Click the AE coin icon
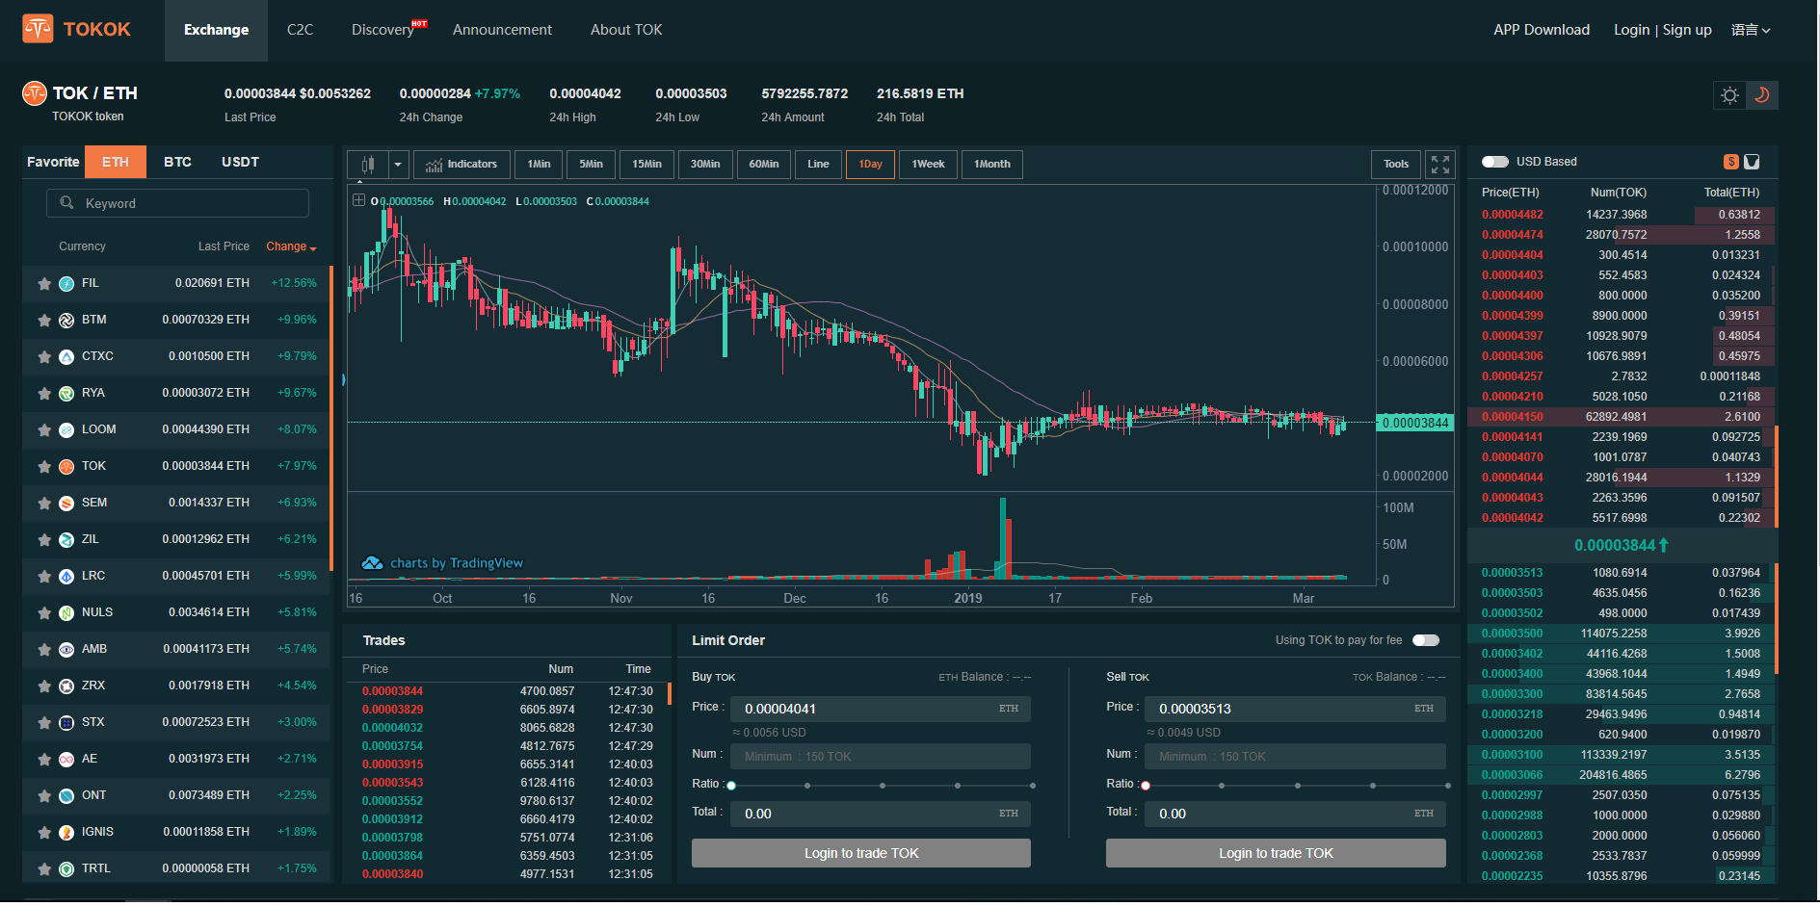This screenshot has width=1820, height=906. 66,760
